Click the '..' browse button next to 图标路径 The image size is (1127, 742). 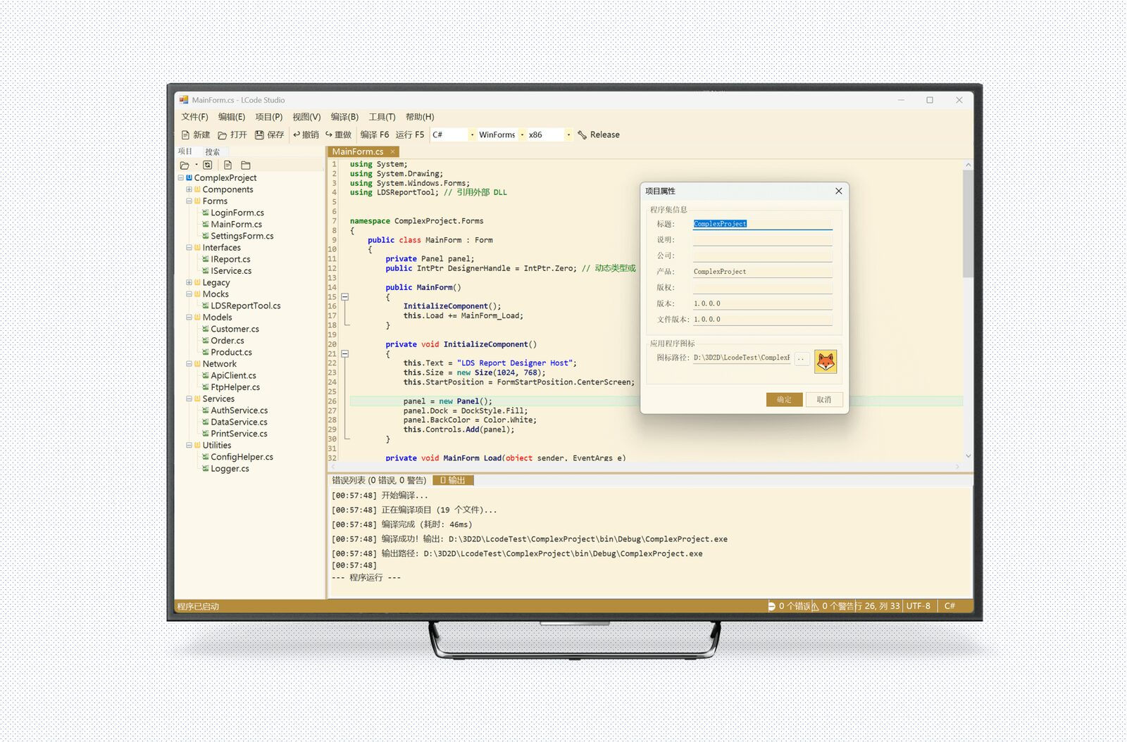point(802,358)
